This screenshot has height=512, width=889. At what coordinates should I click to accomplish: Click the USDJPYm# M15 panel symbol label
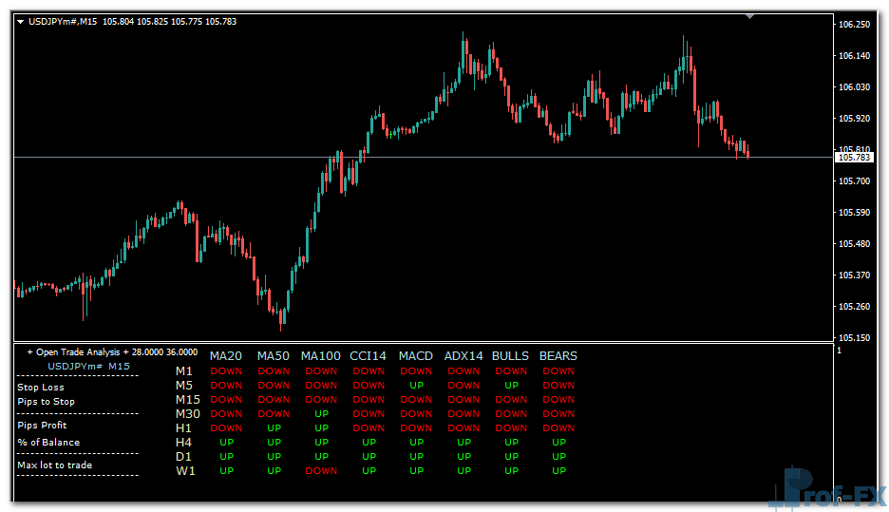click(89, 366)
